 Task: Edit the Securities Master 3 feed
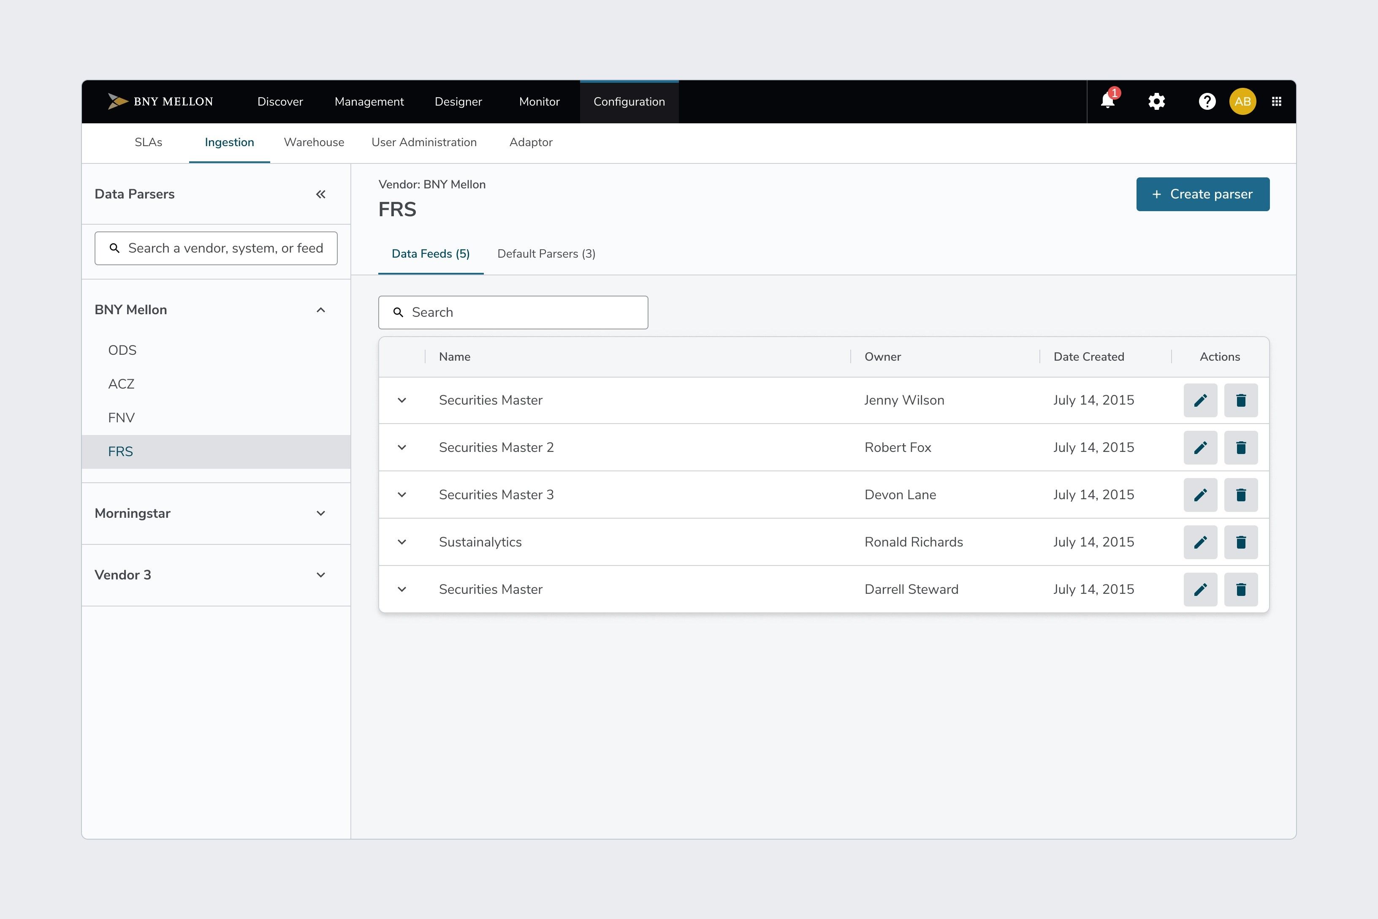click(1201, 495)
